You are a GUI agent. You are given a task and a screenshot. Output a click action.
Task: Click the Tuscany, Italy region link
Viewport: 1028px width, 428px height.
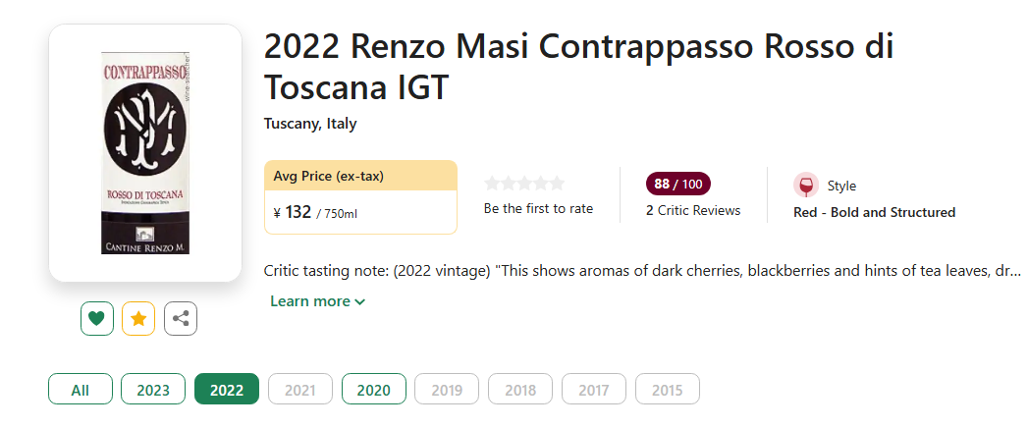tap(310, 124)
